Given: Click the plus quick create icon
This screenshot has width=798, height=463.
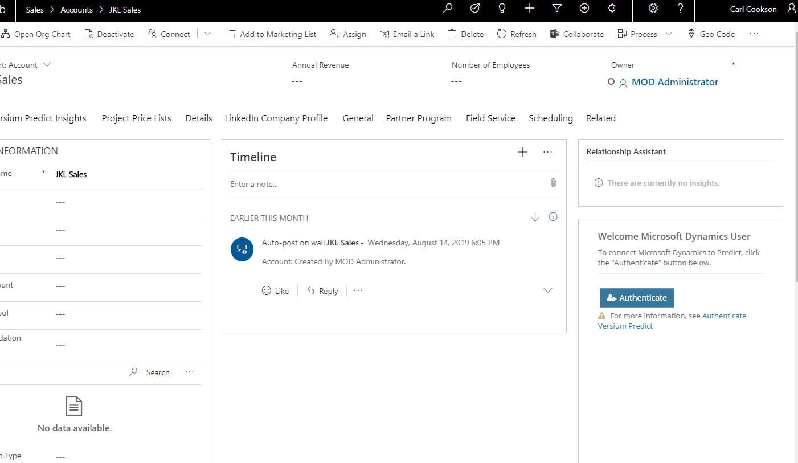Looking at the screenshot, I should point(530,9).
